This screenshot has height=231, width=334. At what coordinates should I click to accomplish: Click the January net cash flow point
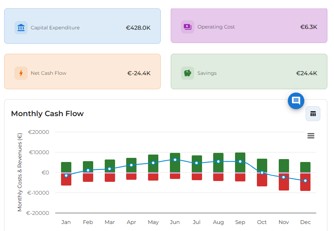tap(66, 176)
